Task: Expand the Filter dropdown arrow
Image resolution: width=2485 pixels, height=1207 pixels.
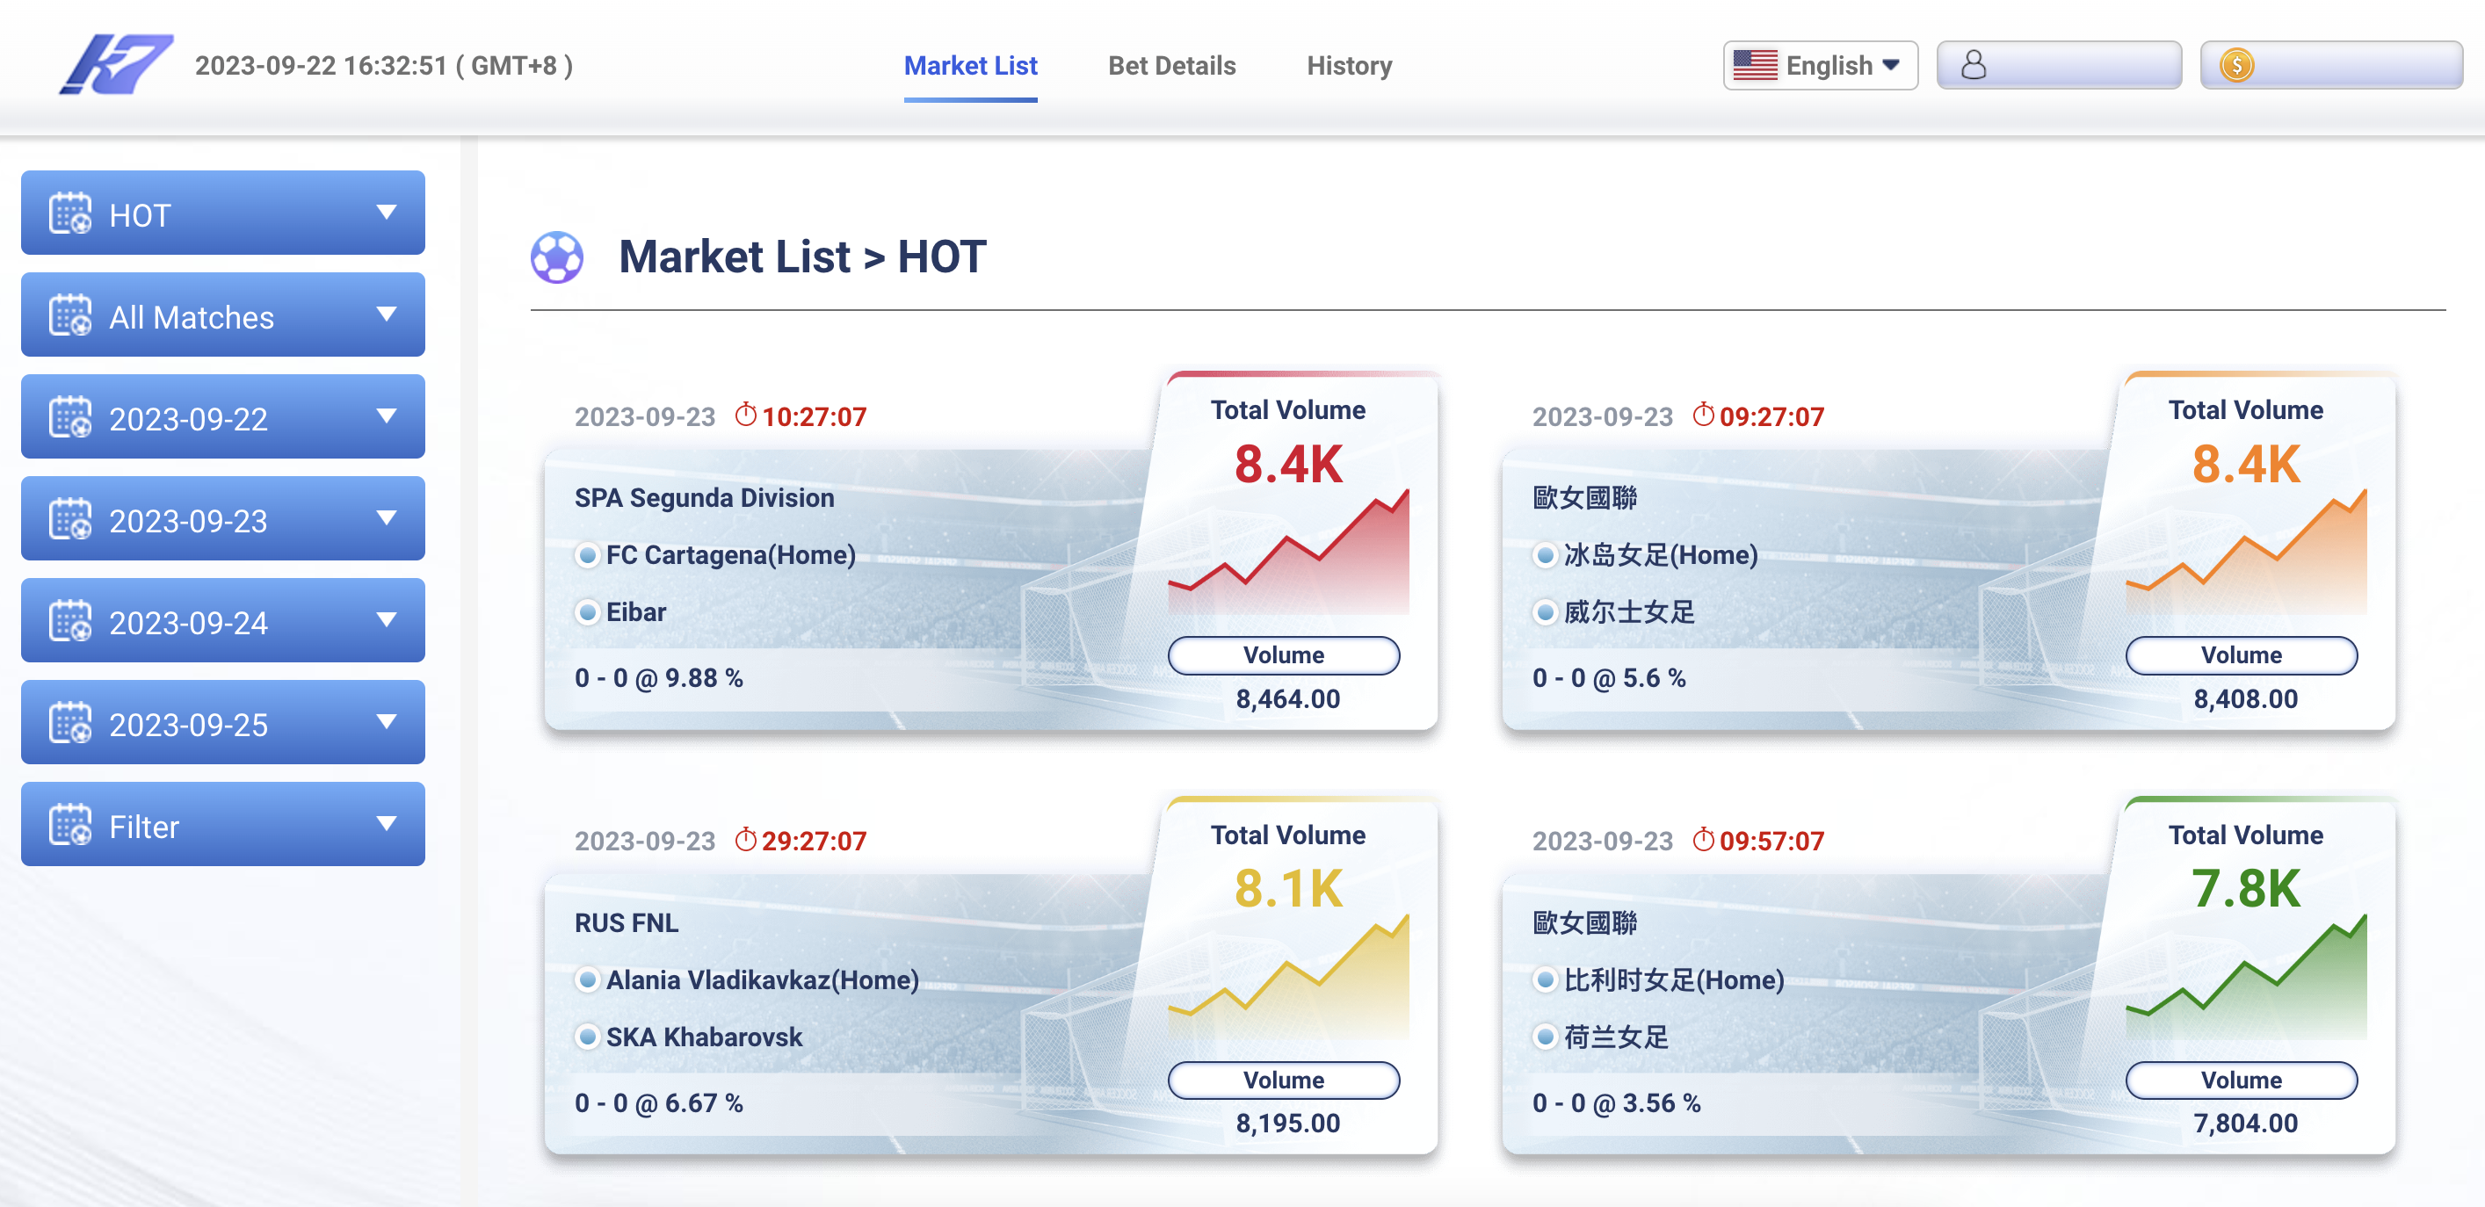Action: point(387,823)
